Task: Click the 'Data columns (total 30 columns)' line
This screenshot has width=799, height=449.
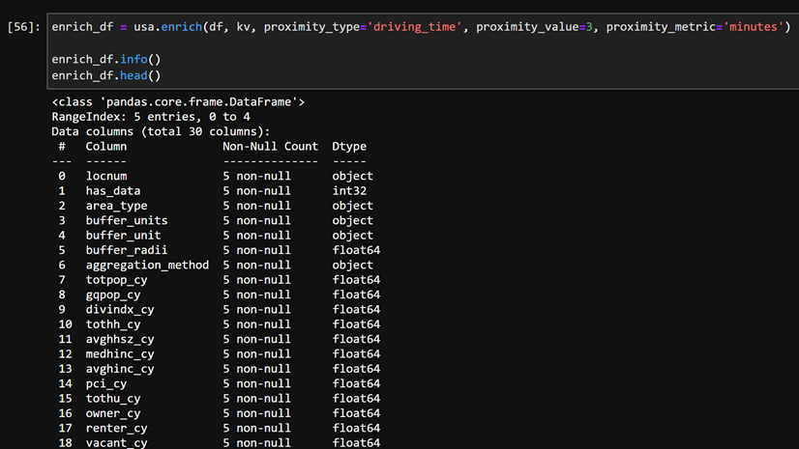Action: click(x=161, y=131)
